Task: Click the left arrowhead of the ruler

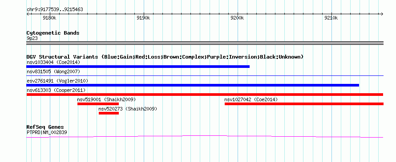Action: (x=28, y=14)
